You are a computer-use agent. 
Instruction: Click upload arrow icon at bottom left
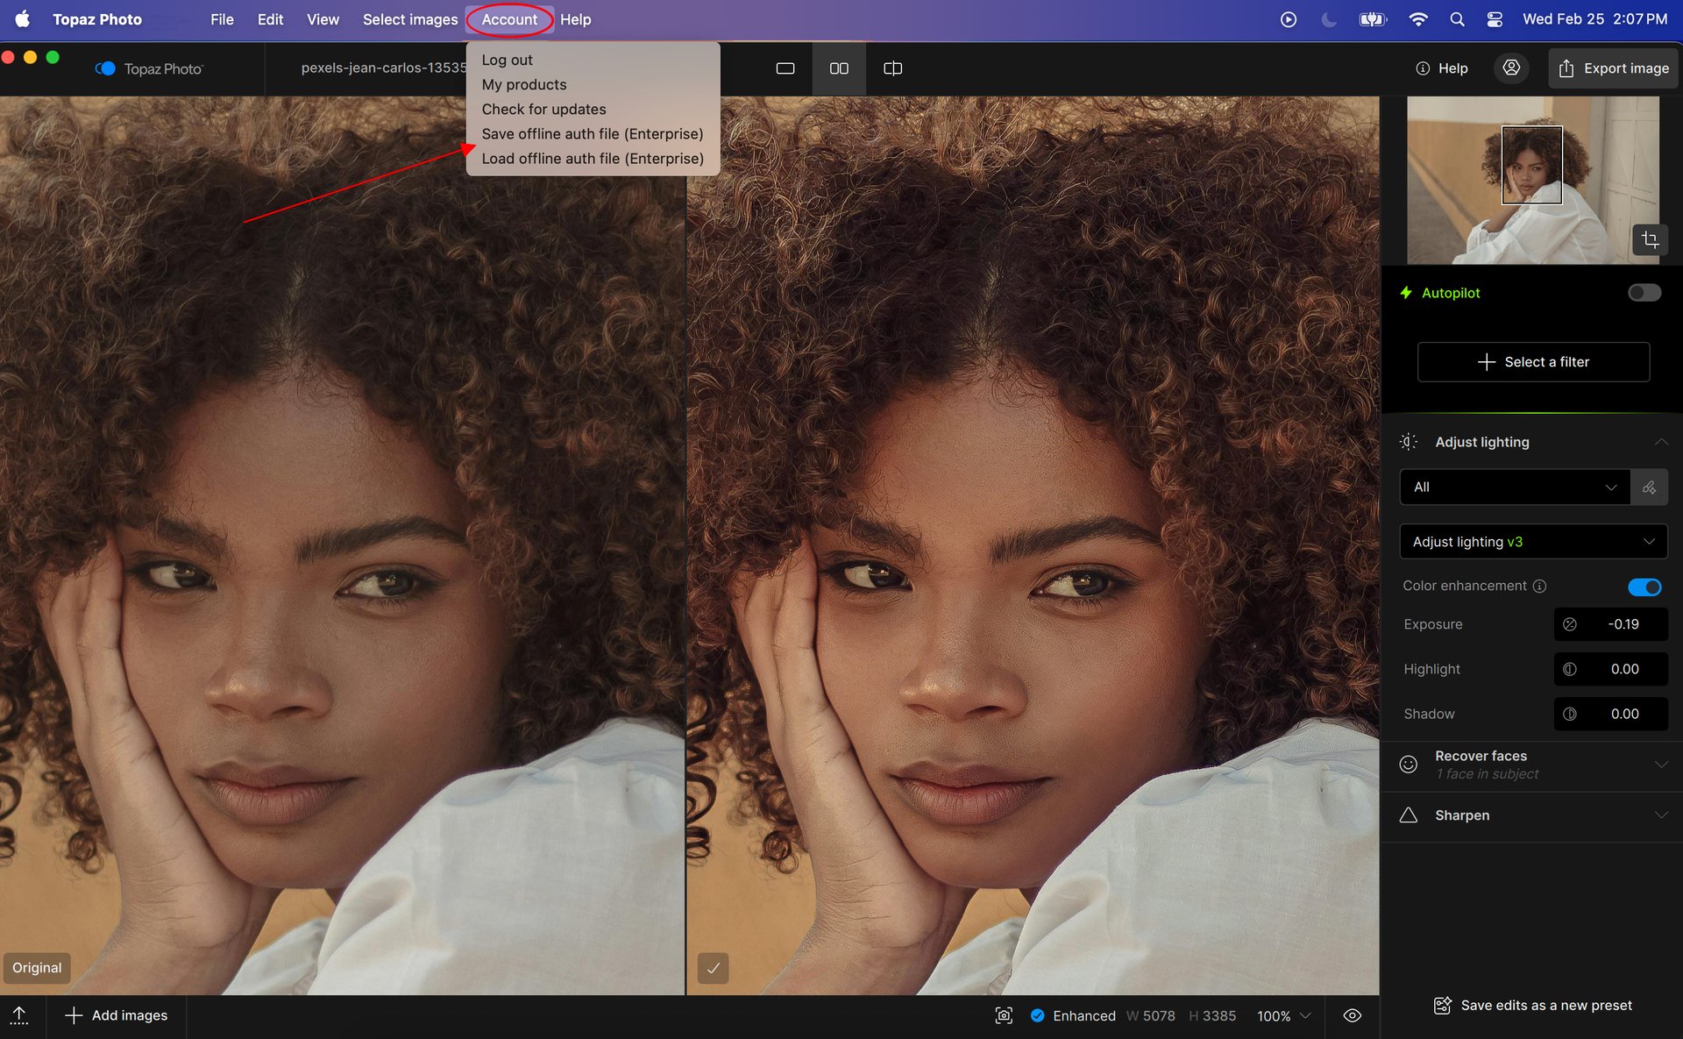click(19, 1015)
